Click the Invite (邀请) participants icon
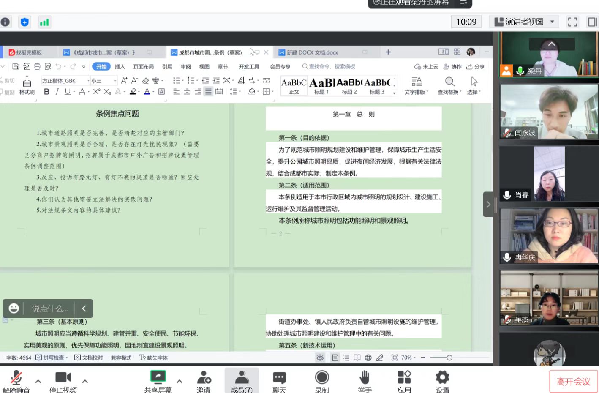 (204, 380)
